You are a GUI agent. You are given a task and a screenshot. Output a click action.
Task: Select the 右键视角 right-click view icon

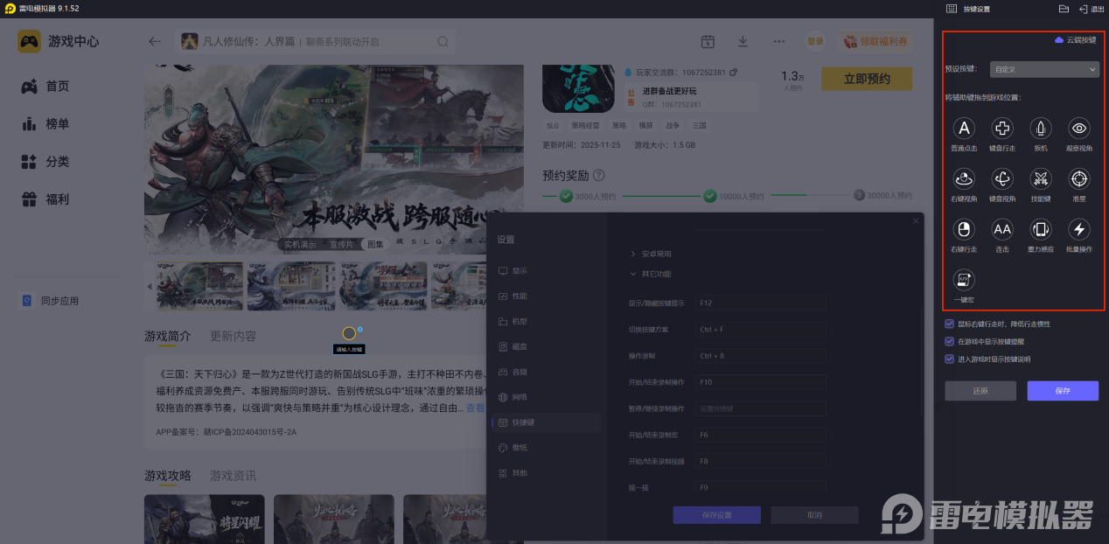[x=964, y=179]
